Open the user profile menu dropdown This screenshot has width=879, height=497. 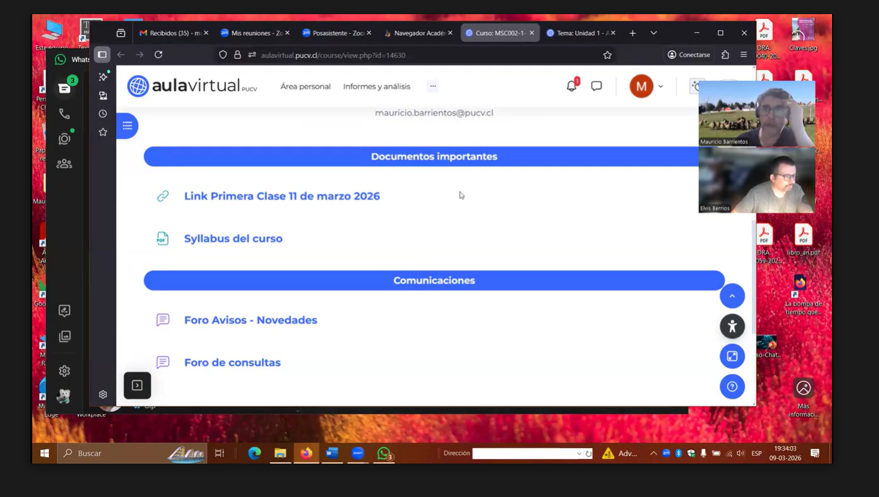647,86
